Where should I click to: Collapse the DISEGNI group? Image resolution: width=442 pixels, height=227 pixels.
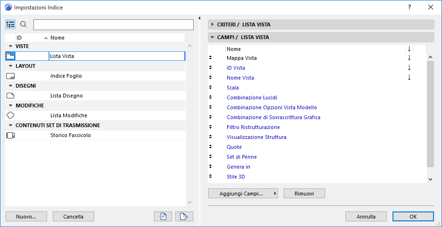[11, 86]
